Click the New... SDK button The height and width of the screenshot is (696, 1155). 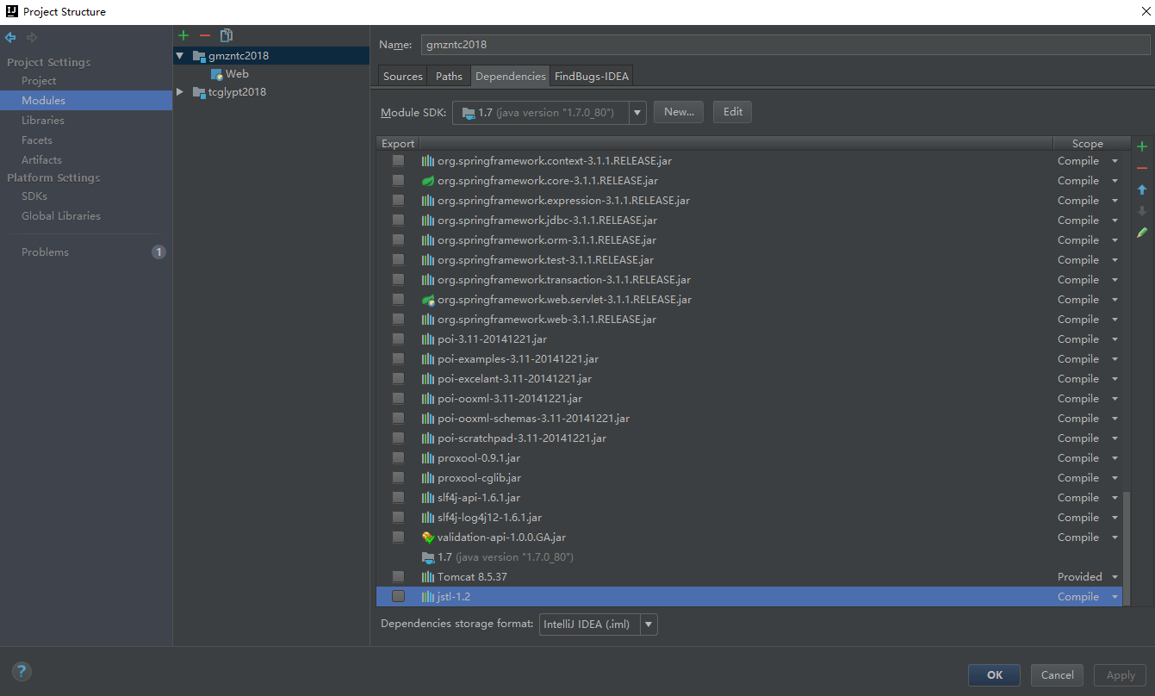679,112
